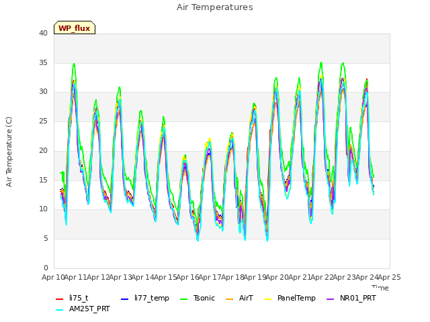Click the li77_temp legend label
The width and height of the screenshot is (430, 322).
[152, 298]
